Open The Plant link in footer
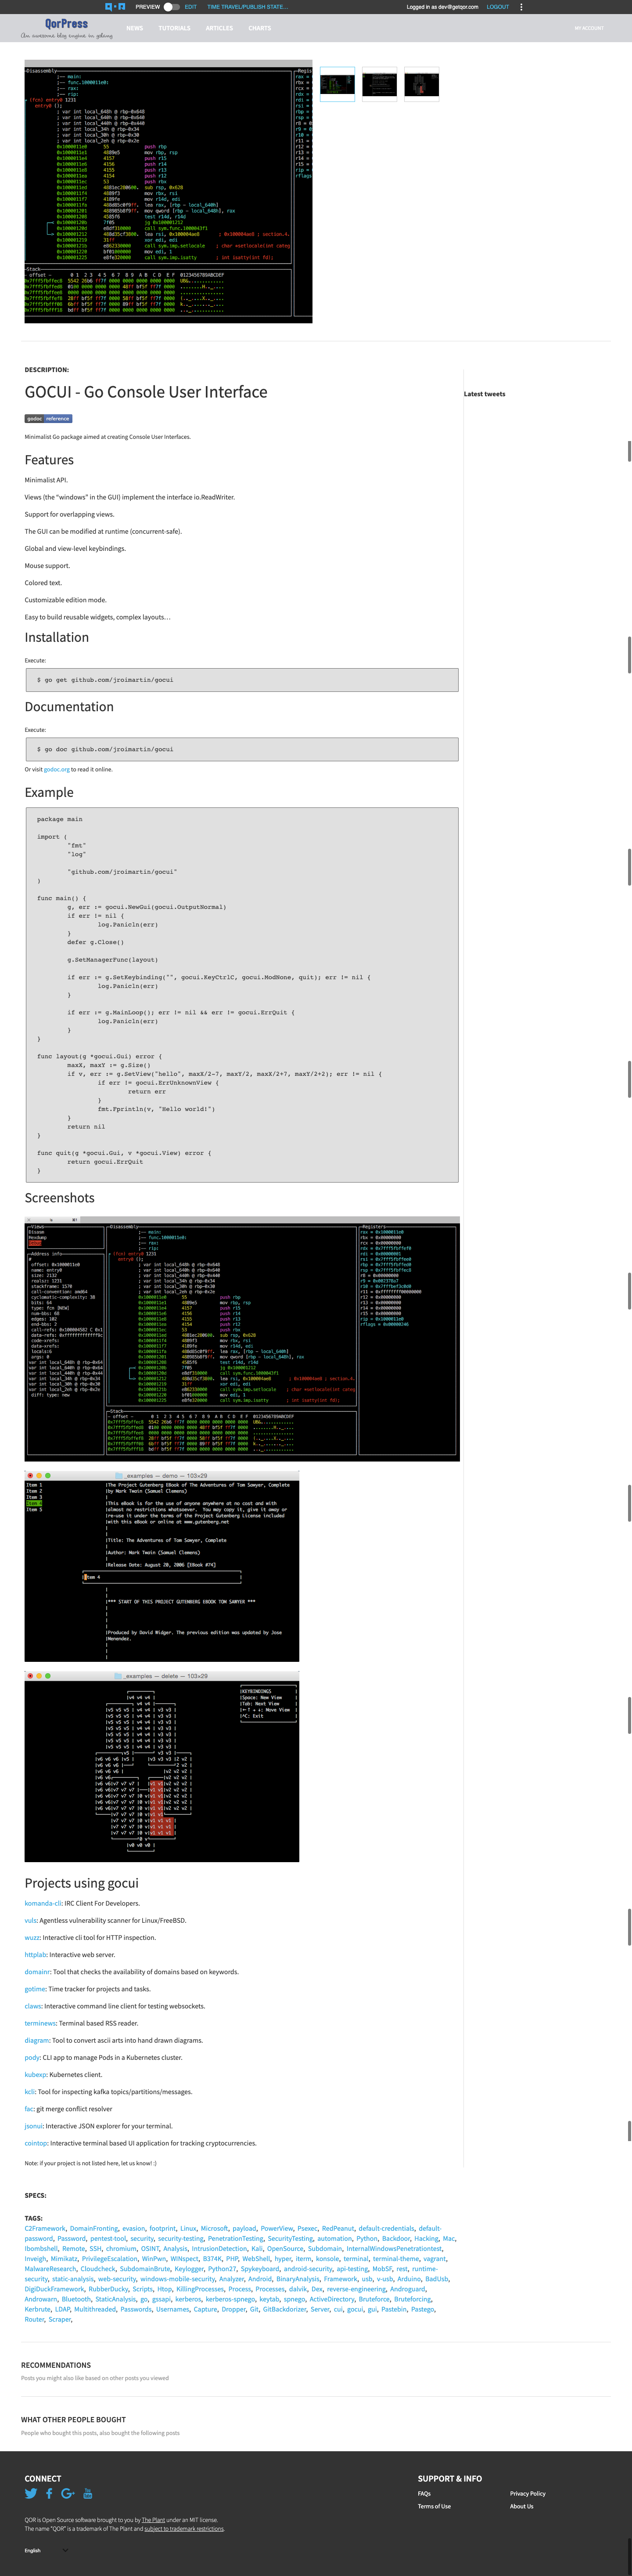 click(x=153, y=2520)
